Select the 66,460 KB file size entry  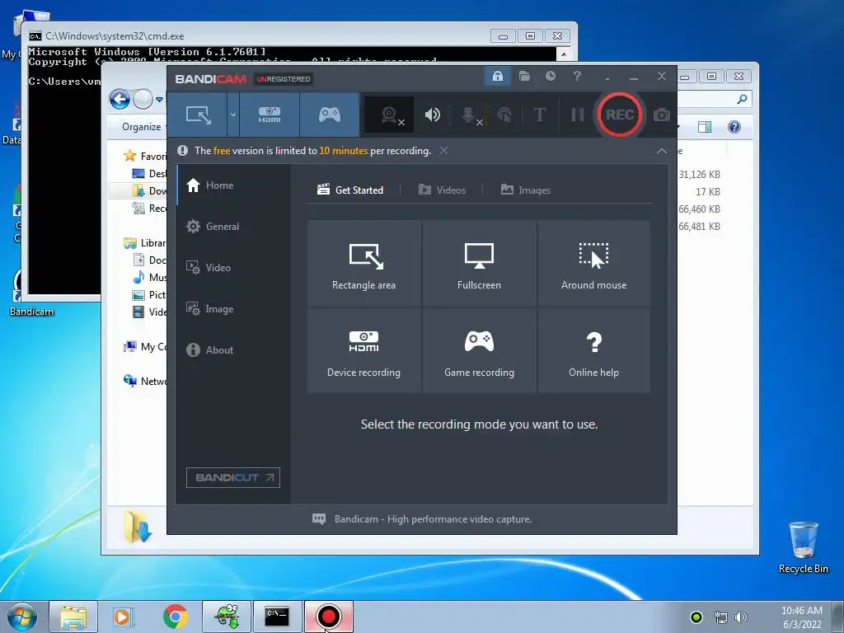[x=699, y=209]
